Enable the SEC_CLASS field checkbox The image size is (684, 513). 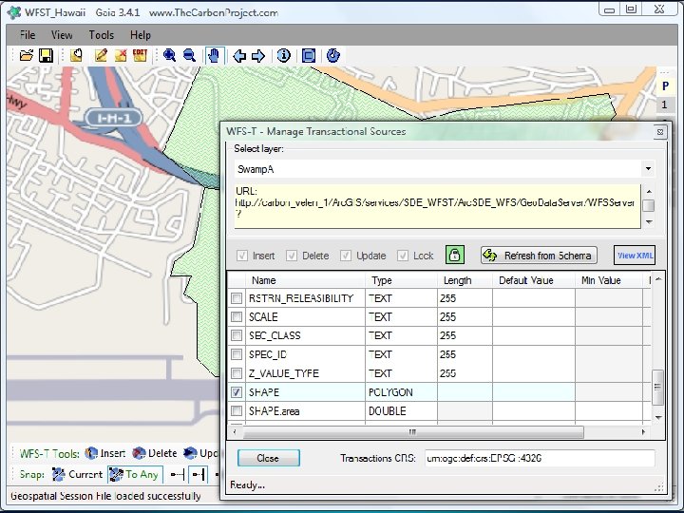point(237,335)
